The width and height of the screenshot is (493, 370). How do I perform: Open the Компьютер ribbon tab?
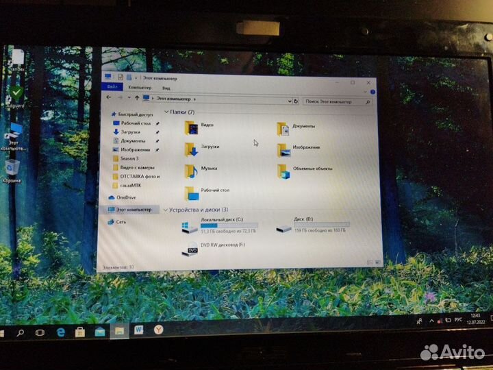coord(140,88)
